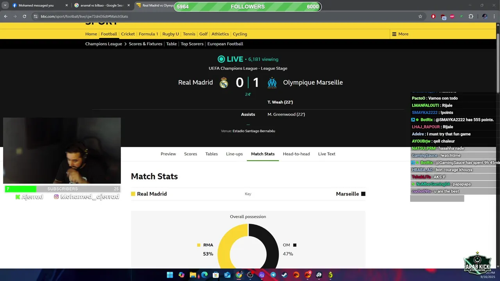Open the Tennis section
This screenshot has width=500, height=281.
point(189,34)
